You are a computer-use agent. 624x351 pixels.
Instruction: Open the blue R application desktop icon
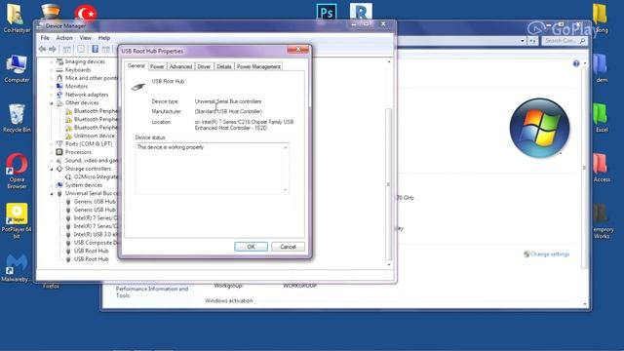[361, 12]
